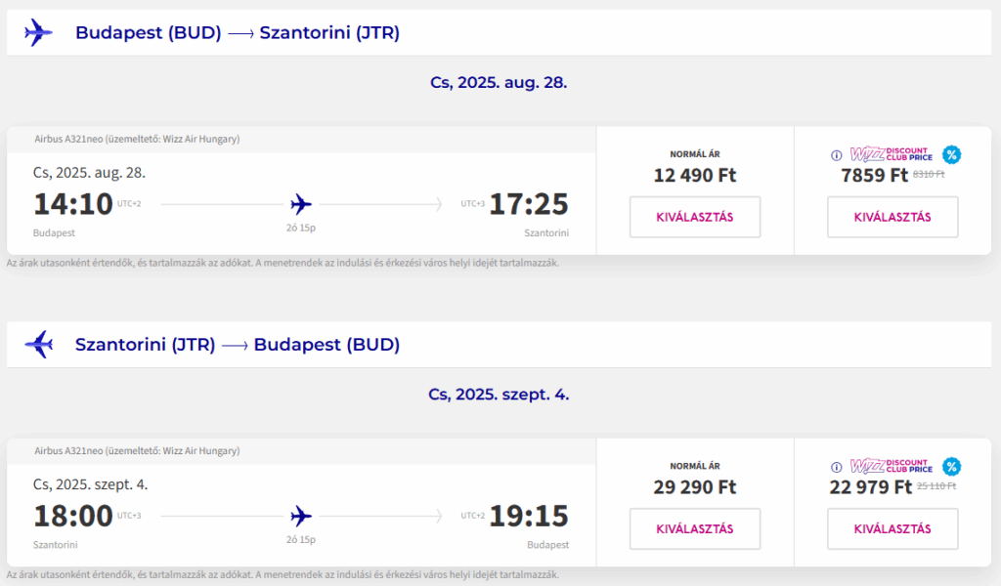Click the blue percent badge on outbound discount price
Image resolution: width=1001 pixels, height=586 pixels.
[x=951, y=155]
